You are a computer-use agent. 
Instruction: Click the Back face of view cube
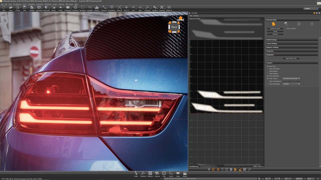coord(174,27)
